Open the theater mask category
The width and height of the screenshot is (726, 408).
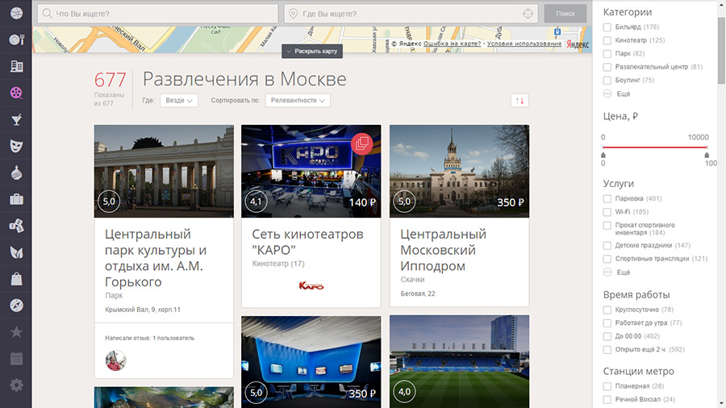tap(16, 146)
